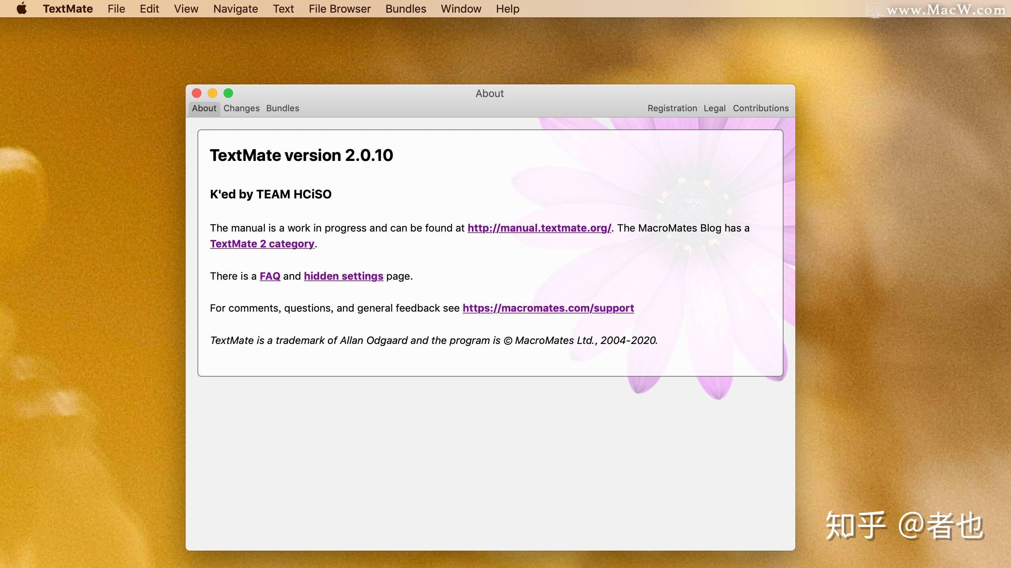Switch to the Changes tab

[x=241, y=108]
